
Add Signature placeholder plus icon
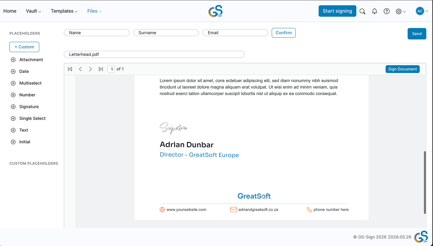coord(13,107)
